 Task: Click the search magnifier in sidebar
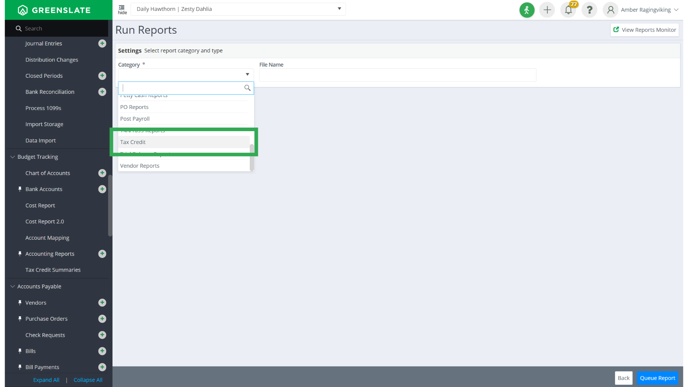pyautogui.click(x=19, y=28)
